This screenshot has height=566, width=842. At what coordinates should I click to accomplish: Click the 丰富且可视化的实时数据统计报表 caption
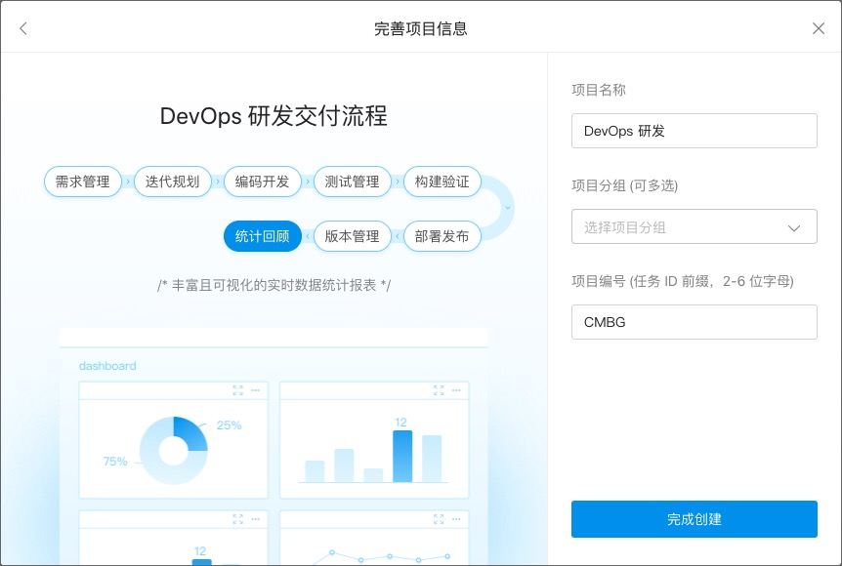(x=274, y=285)
